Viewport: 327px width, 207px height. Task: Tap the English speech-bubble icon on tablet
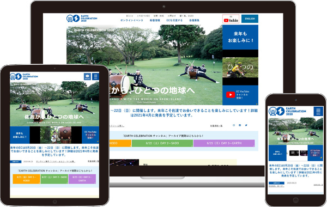click(87, 76)
